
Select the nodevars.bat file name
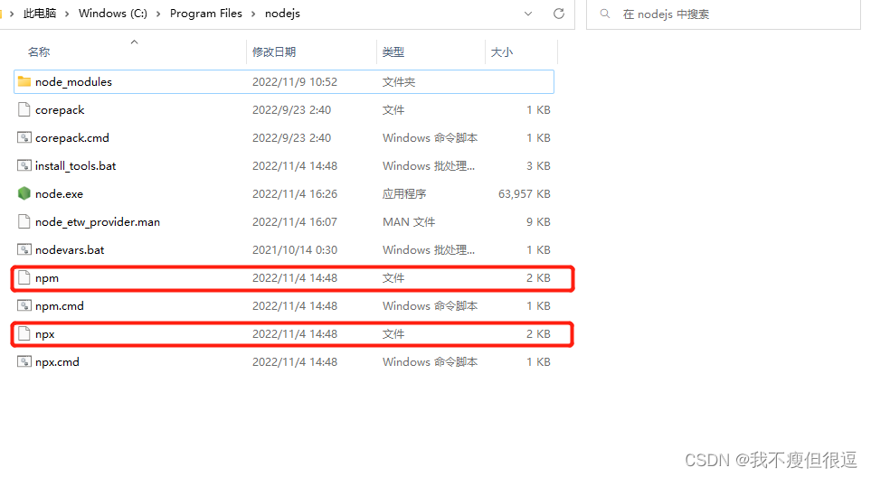pos(70,249)
